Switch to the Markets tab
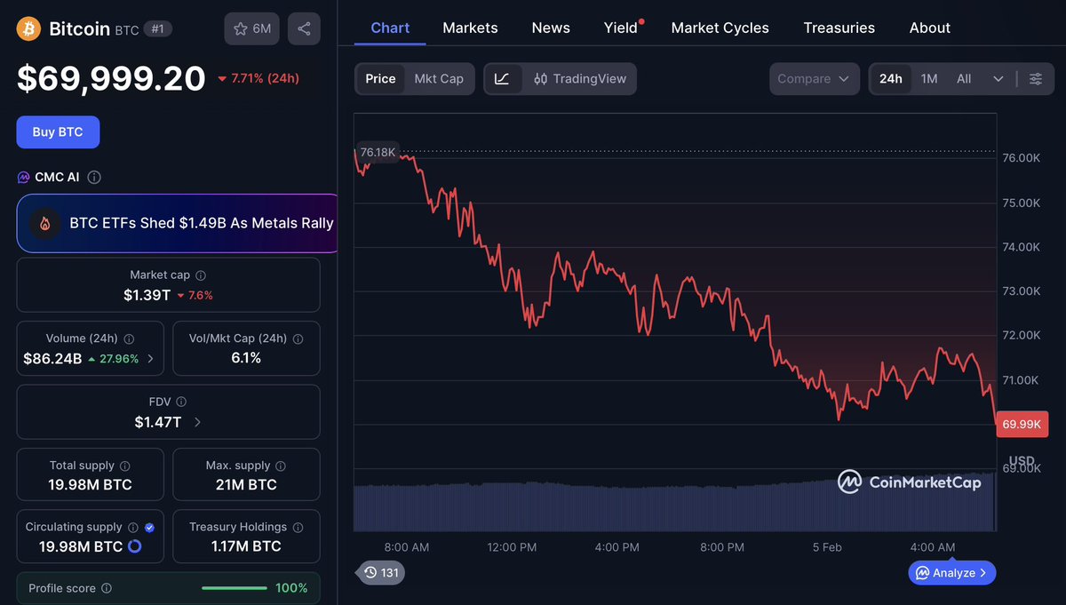The image size is (1066, 605). point(470,28)
